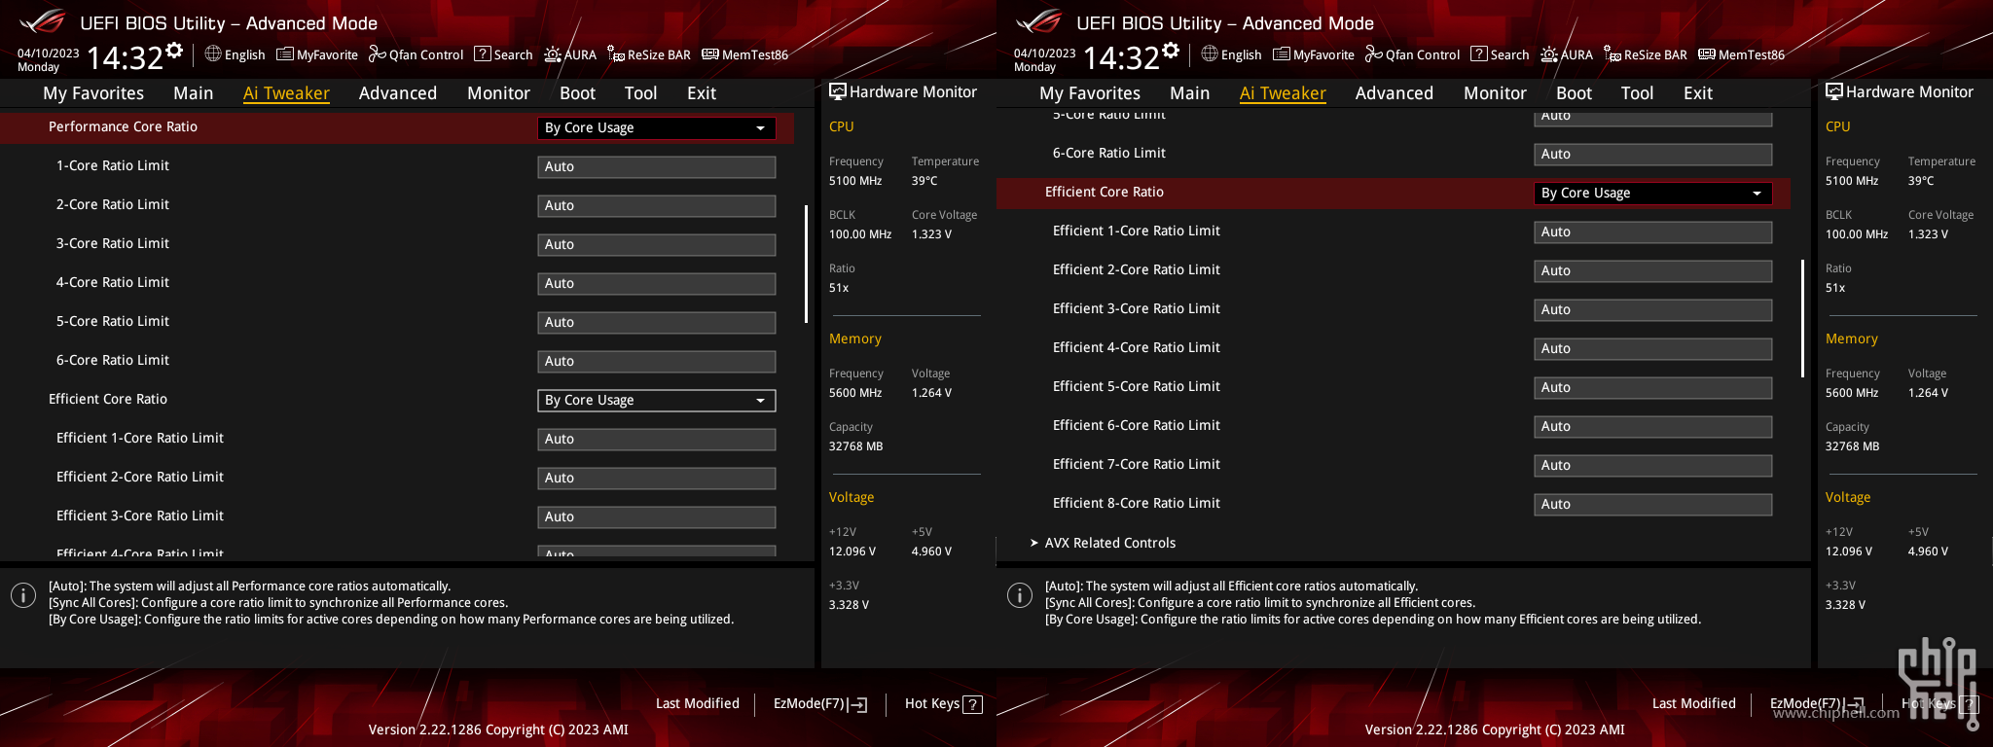Viewport: 1993px width, 747px height.
Task: Click Efficient 3-Core Ratio Limit field, left screenshot
Action: (x=657, y=517)
